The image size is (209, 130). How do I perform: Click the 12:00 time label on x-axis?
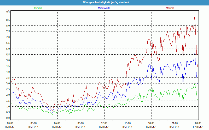(x=104, y=123)
